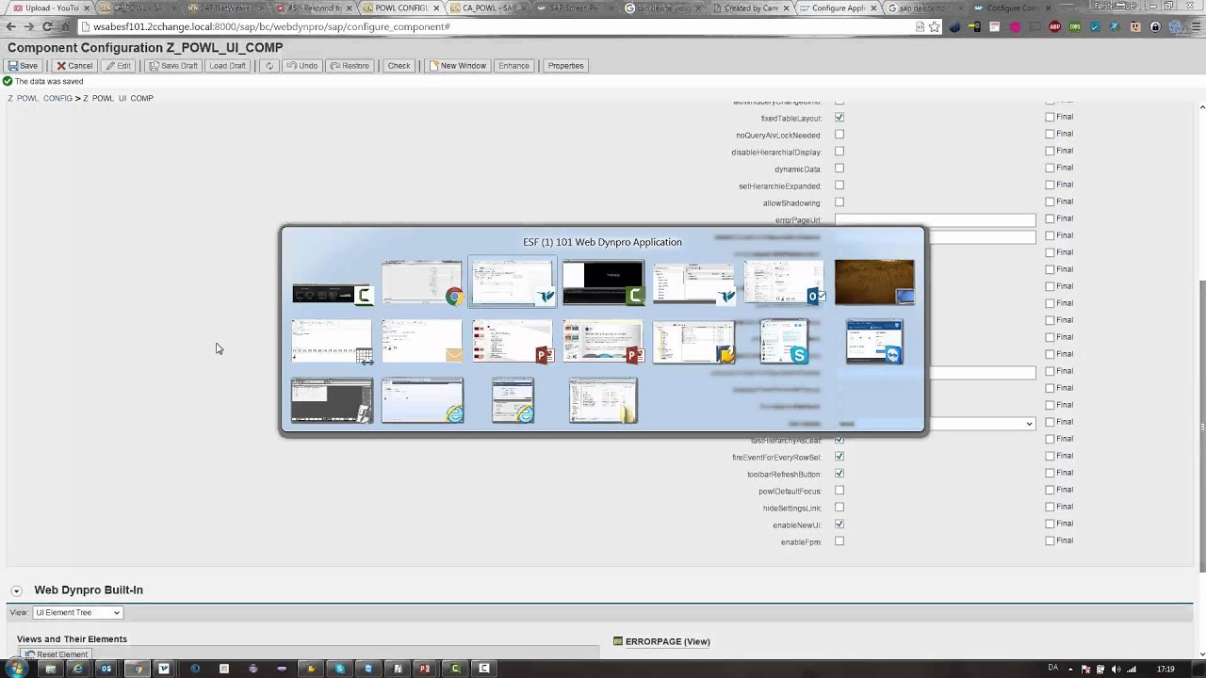Select the Outlook window in the task switcher
Viewport: 1206px width, 678px height.
click(785, 282)
